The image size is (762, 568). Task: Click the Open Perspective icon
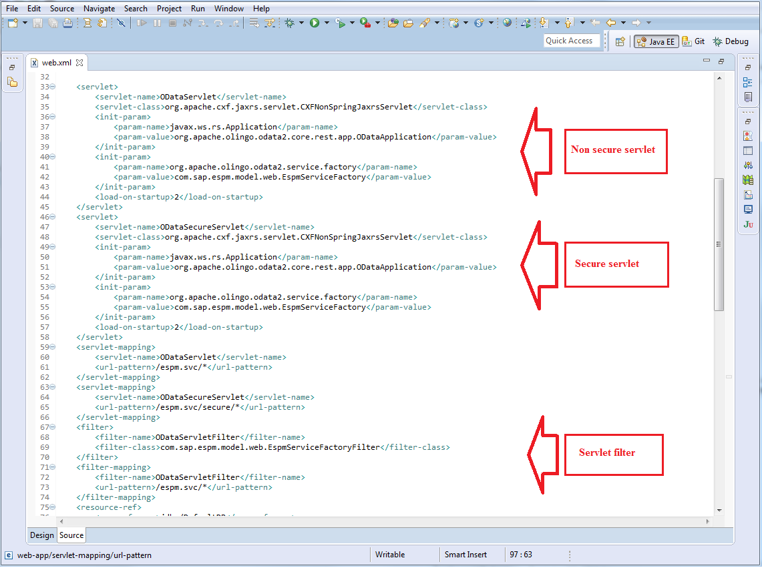(620, 42)
